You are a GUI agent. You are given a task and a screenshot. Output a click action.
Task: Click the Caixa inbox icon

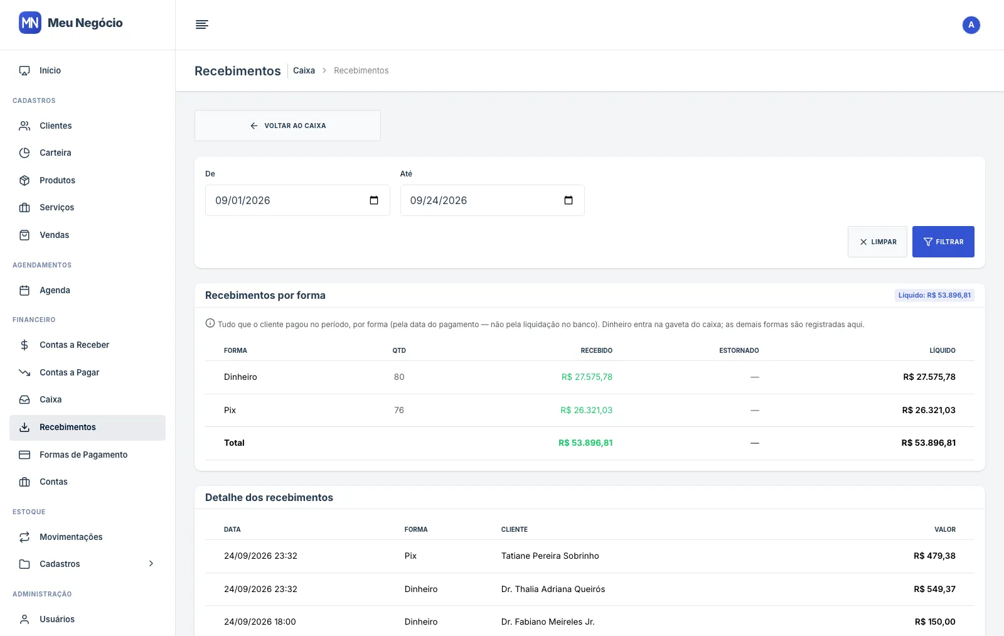coord(24,399)
